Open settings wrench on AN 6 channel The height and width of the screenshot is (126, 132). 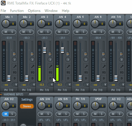pyautogui.click(x=104, y=66)
